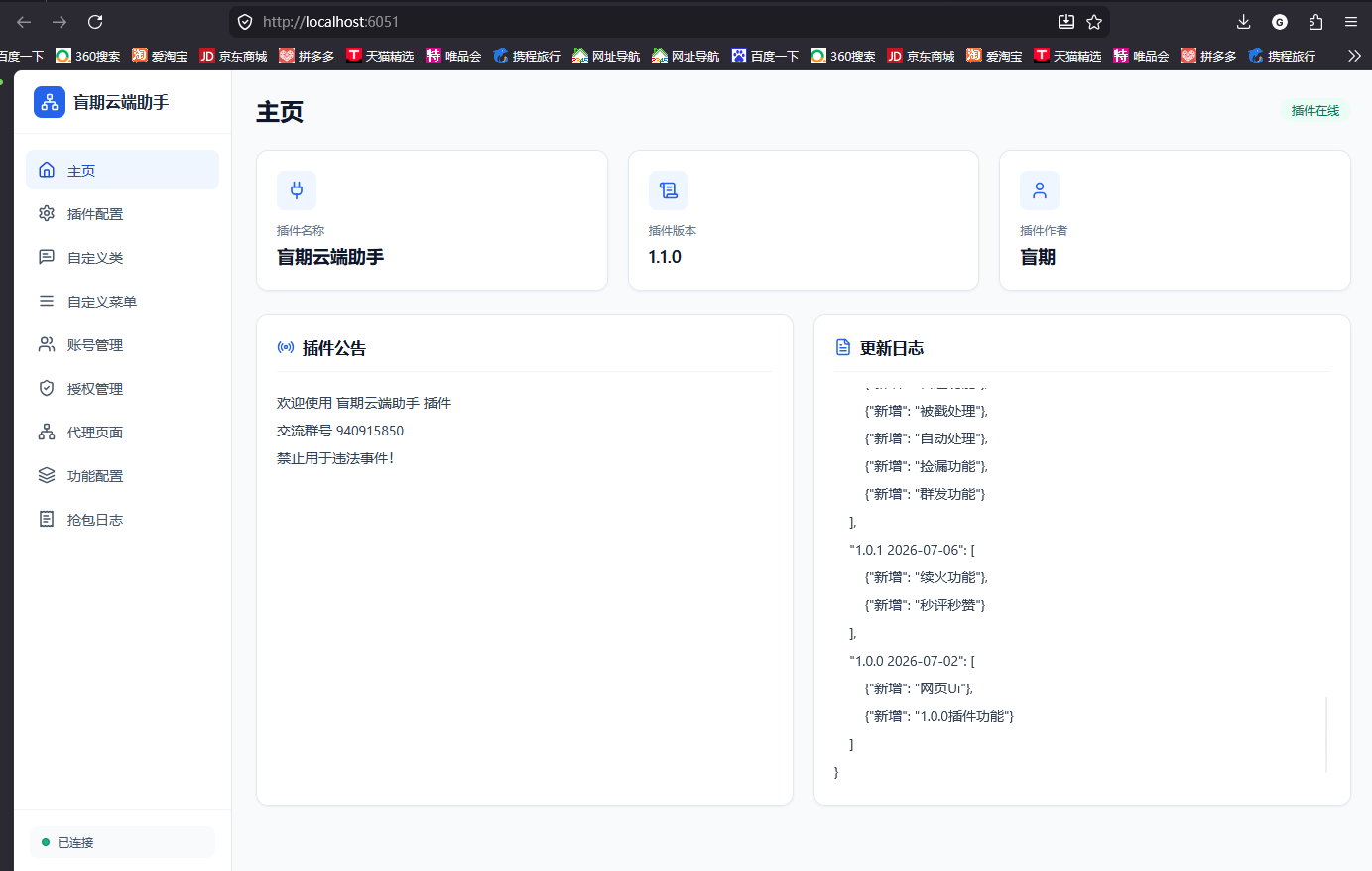This screenshot has width=1372, height=871.
Task: Click the person icon on 插件作者 card
Action: click(1040, 190)
